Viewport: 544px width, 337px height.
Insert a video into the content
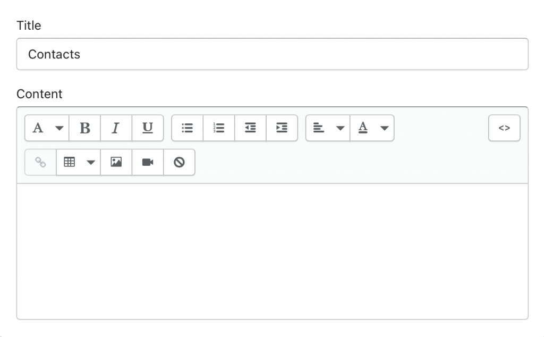(147, 162)
